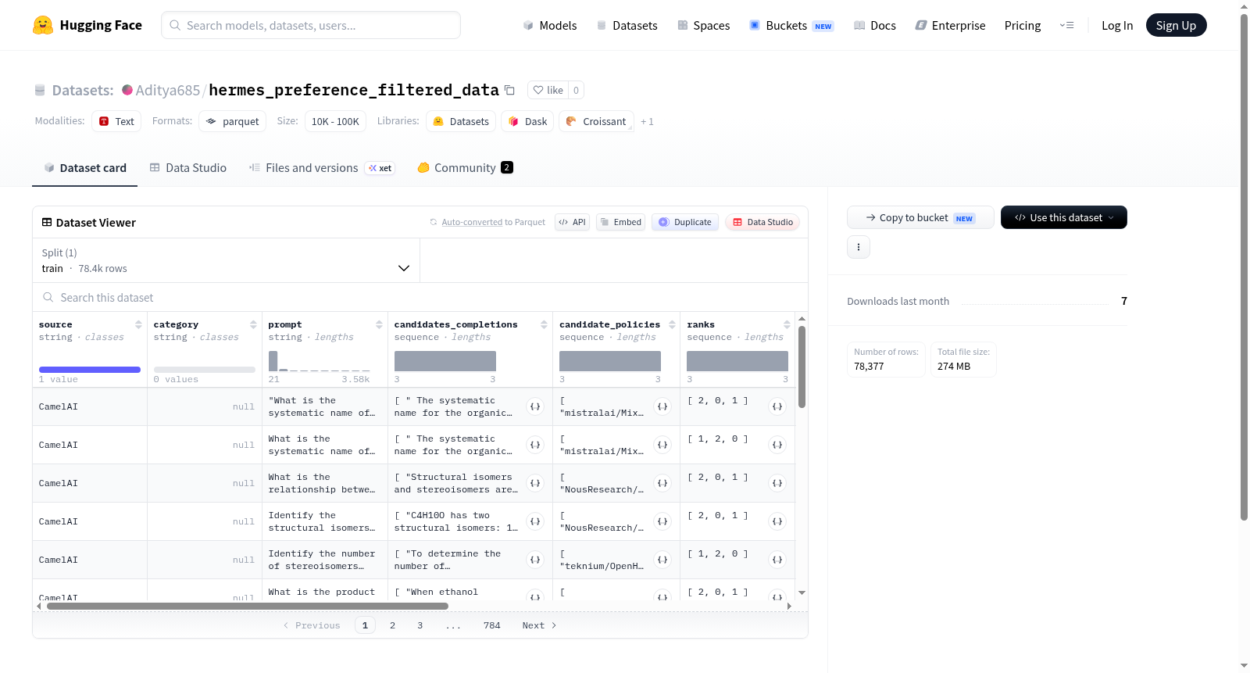
Task: Sort by candidates_completions column icon
Action: click(544, 324)
